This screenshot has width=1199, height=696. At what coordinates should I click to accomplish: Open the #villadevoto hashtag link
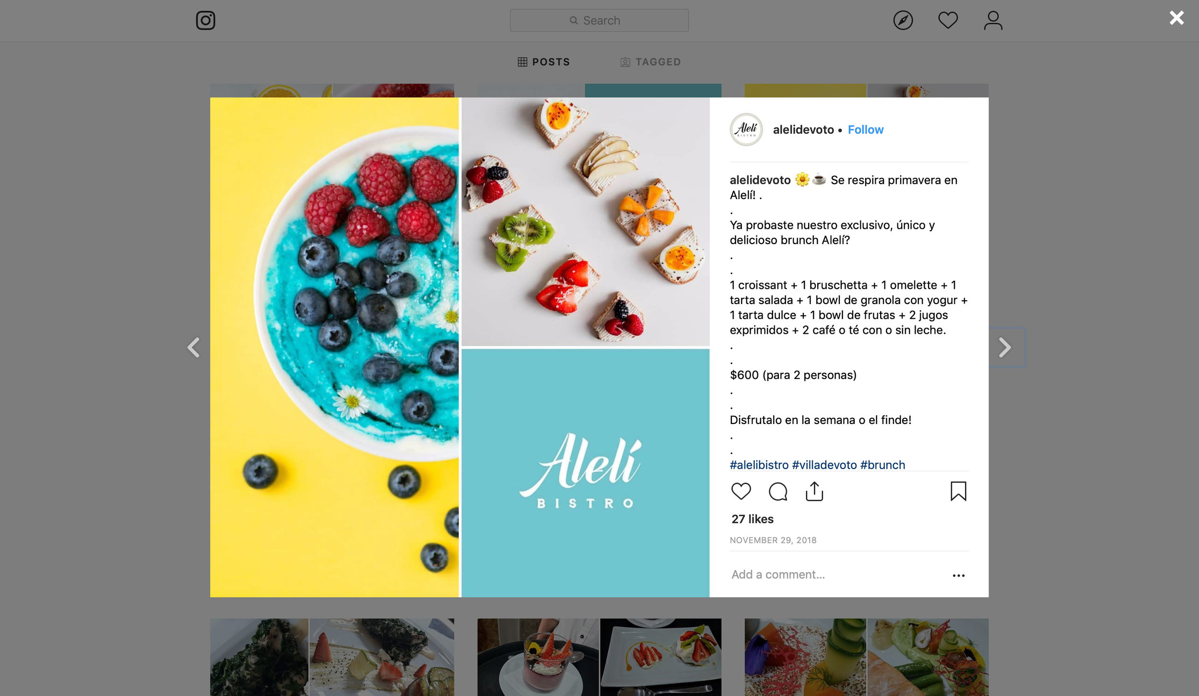coord(824,465)
